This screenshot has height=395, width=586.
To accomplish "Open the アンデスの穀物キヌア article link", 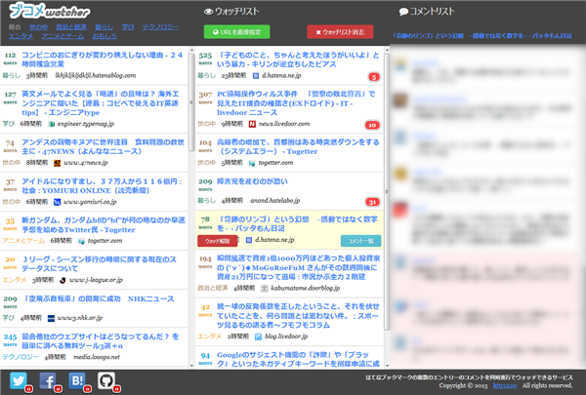I will pyautogui.click(x=103, y=146).
